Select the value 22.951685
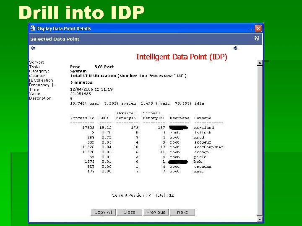The width and height of the screenshot is (302, 226). [80, 94]
